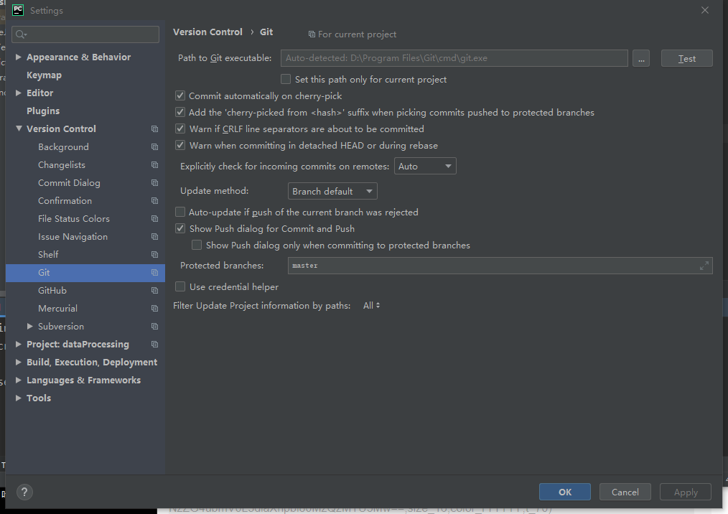This screenshot has width=728, height=514.
Task: Click project-level icon beside Issue Navigation
Action: 154,237
